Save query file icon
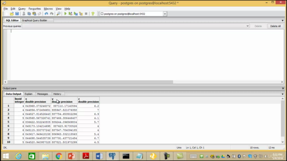287x161 pixels. [17, 14]
